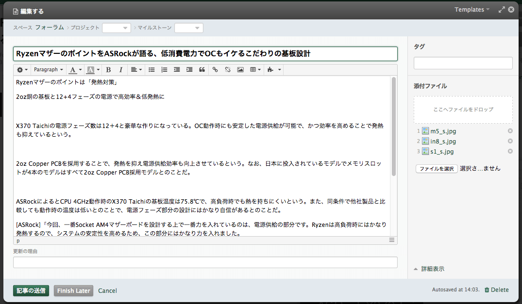Click the スペース breadcrumb label
This screenshot has width=522, height=304.
(x=23, y=28)
